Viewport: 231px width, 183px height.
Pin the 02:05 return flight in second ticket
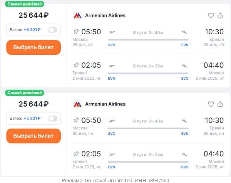click(76, 154)
